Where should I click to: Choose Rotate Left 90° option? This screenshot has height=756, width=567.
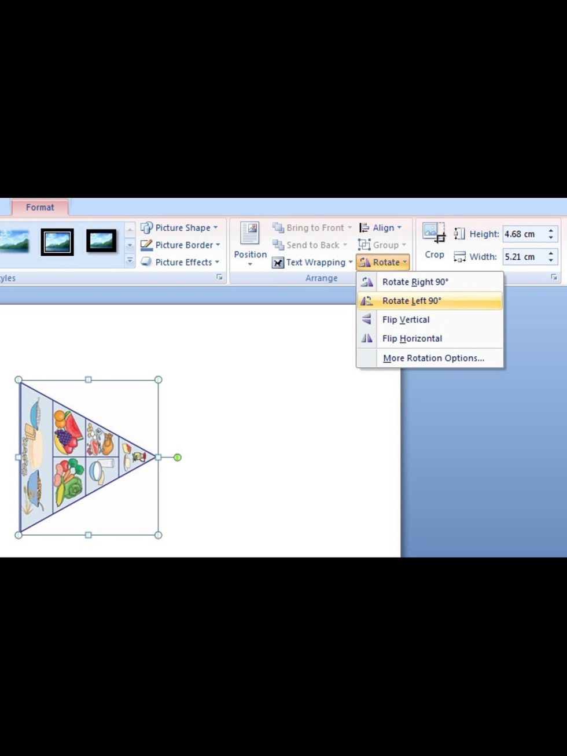point(411,301)
